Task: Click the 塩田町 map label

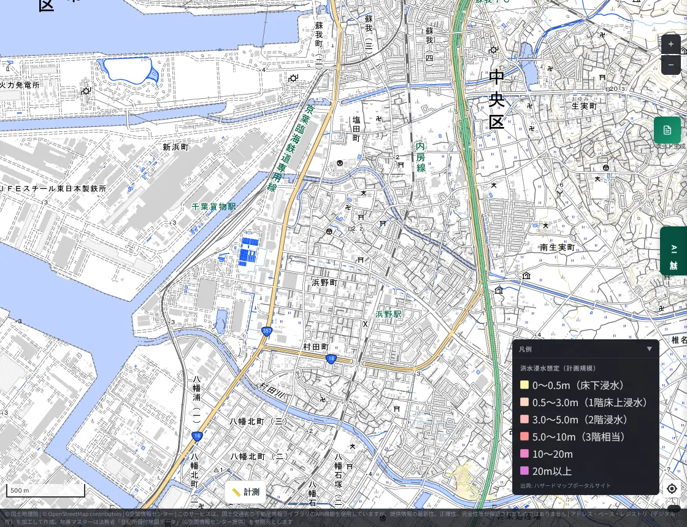Action: click(x=356, y=129)
